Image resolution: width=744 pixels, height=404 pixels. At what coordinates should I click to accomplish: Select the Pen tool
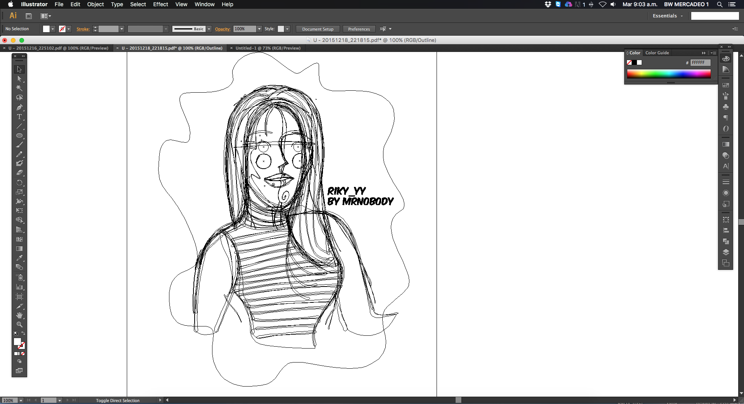19,107
